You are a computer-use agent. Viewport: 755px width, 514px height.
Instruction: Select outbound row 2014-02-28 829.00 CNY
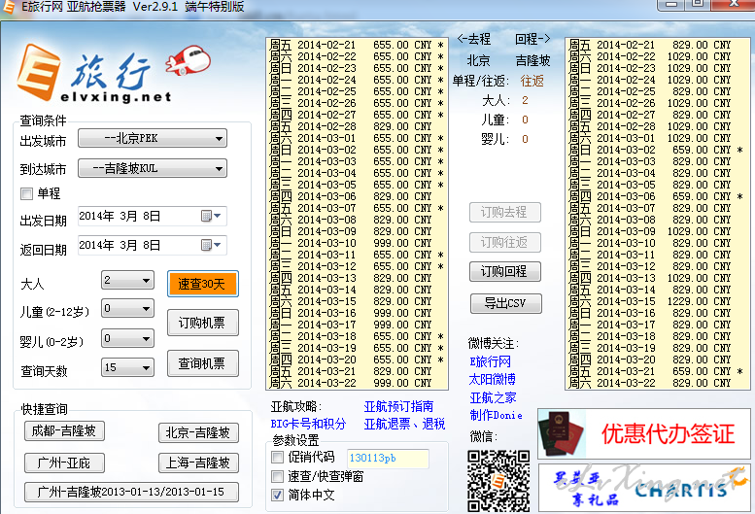(x=357, y=126)
